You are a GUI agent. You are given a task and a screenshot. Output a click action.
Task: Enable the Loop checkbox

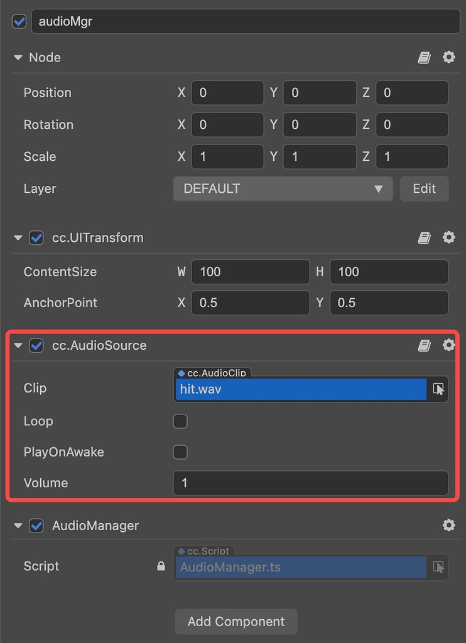[180, 421]
